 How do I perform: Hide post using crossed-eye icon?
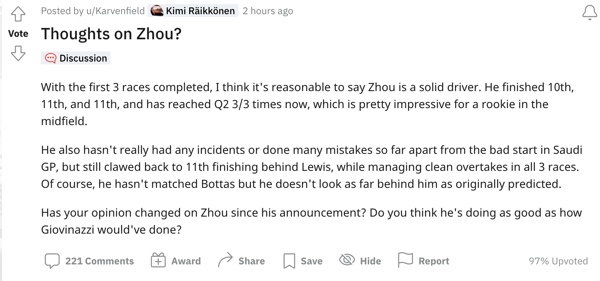[x=347, y=260]
